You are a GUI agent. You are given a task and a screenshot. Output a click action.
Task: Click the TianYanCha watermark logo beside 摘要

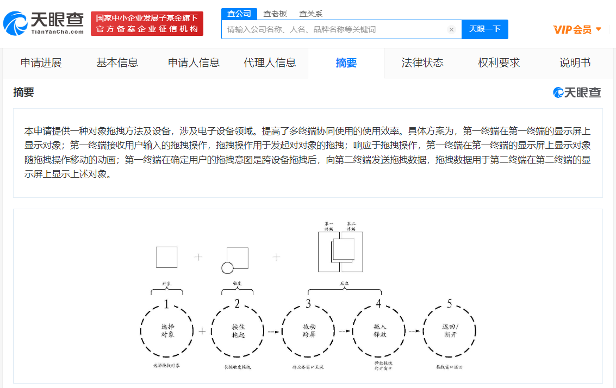click(577, 92)
